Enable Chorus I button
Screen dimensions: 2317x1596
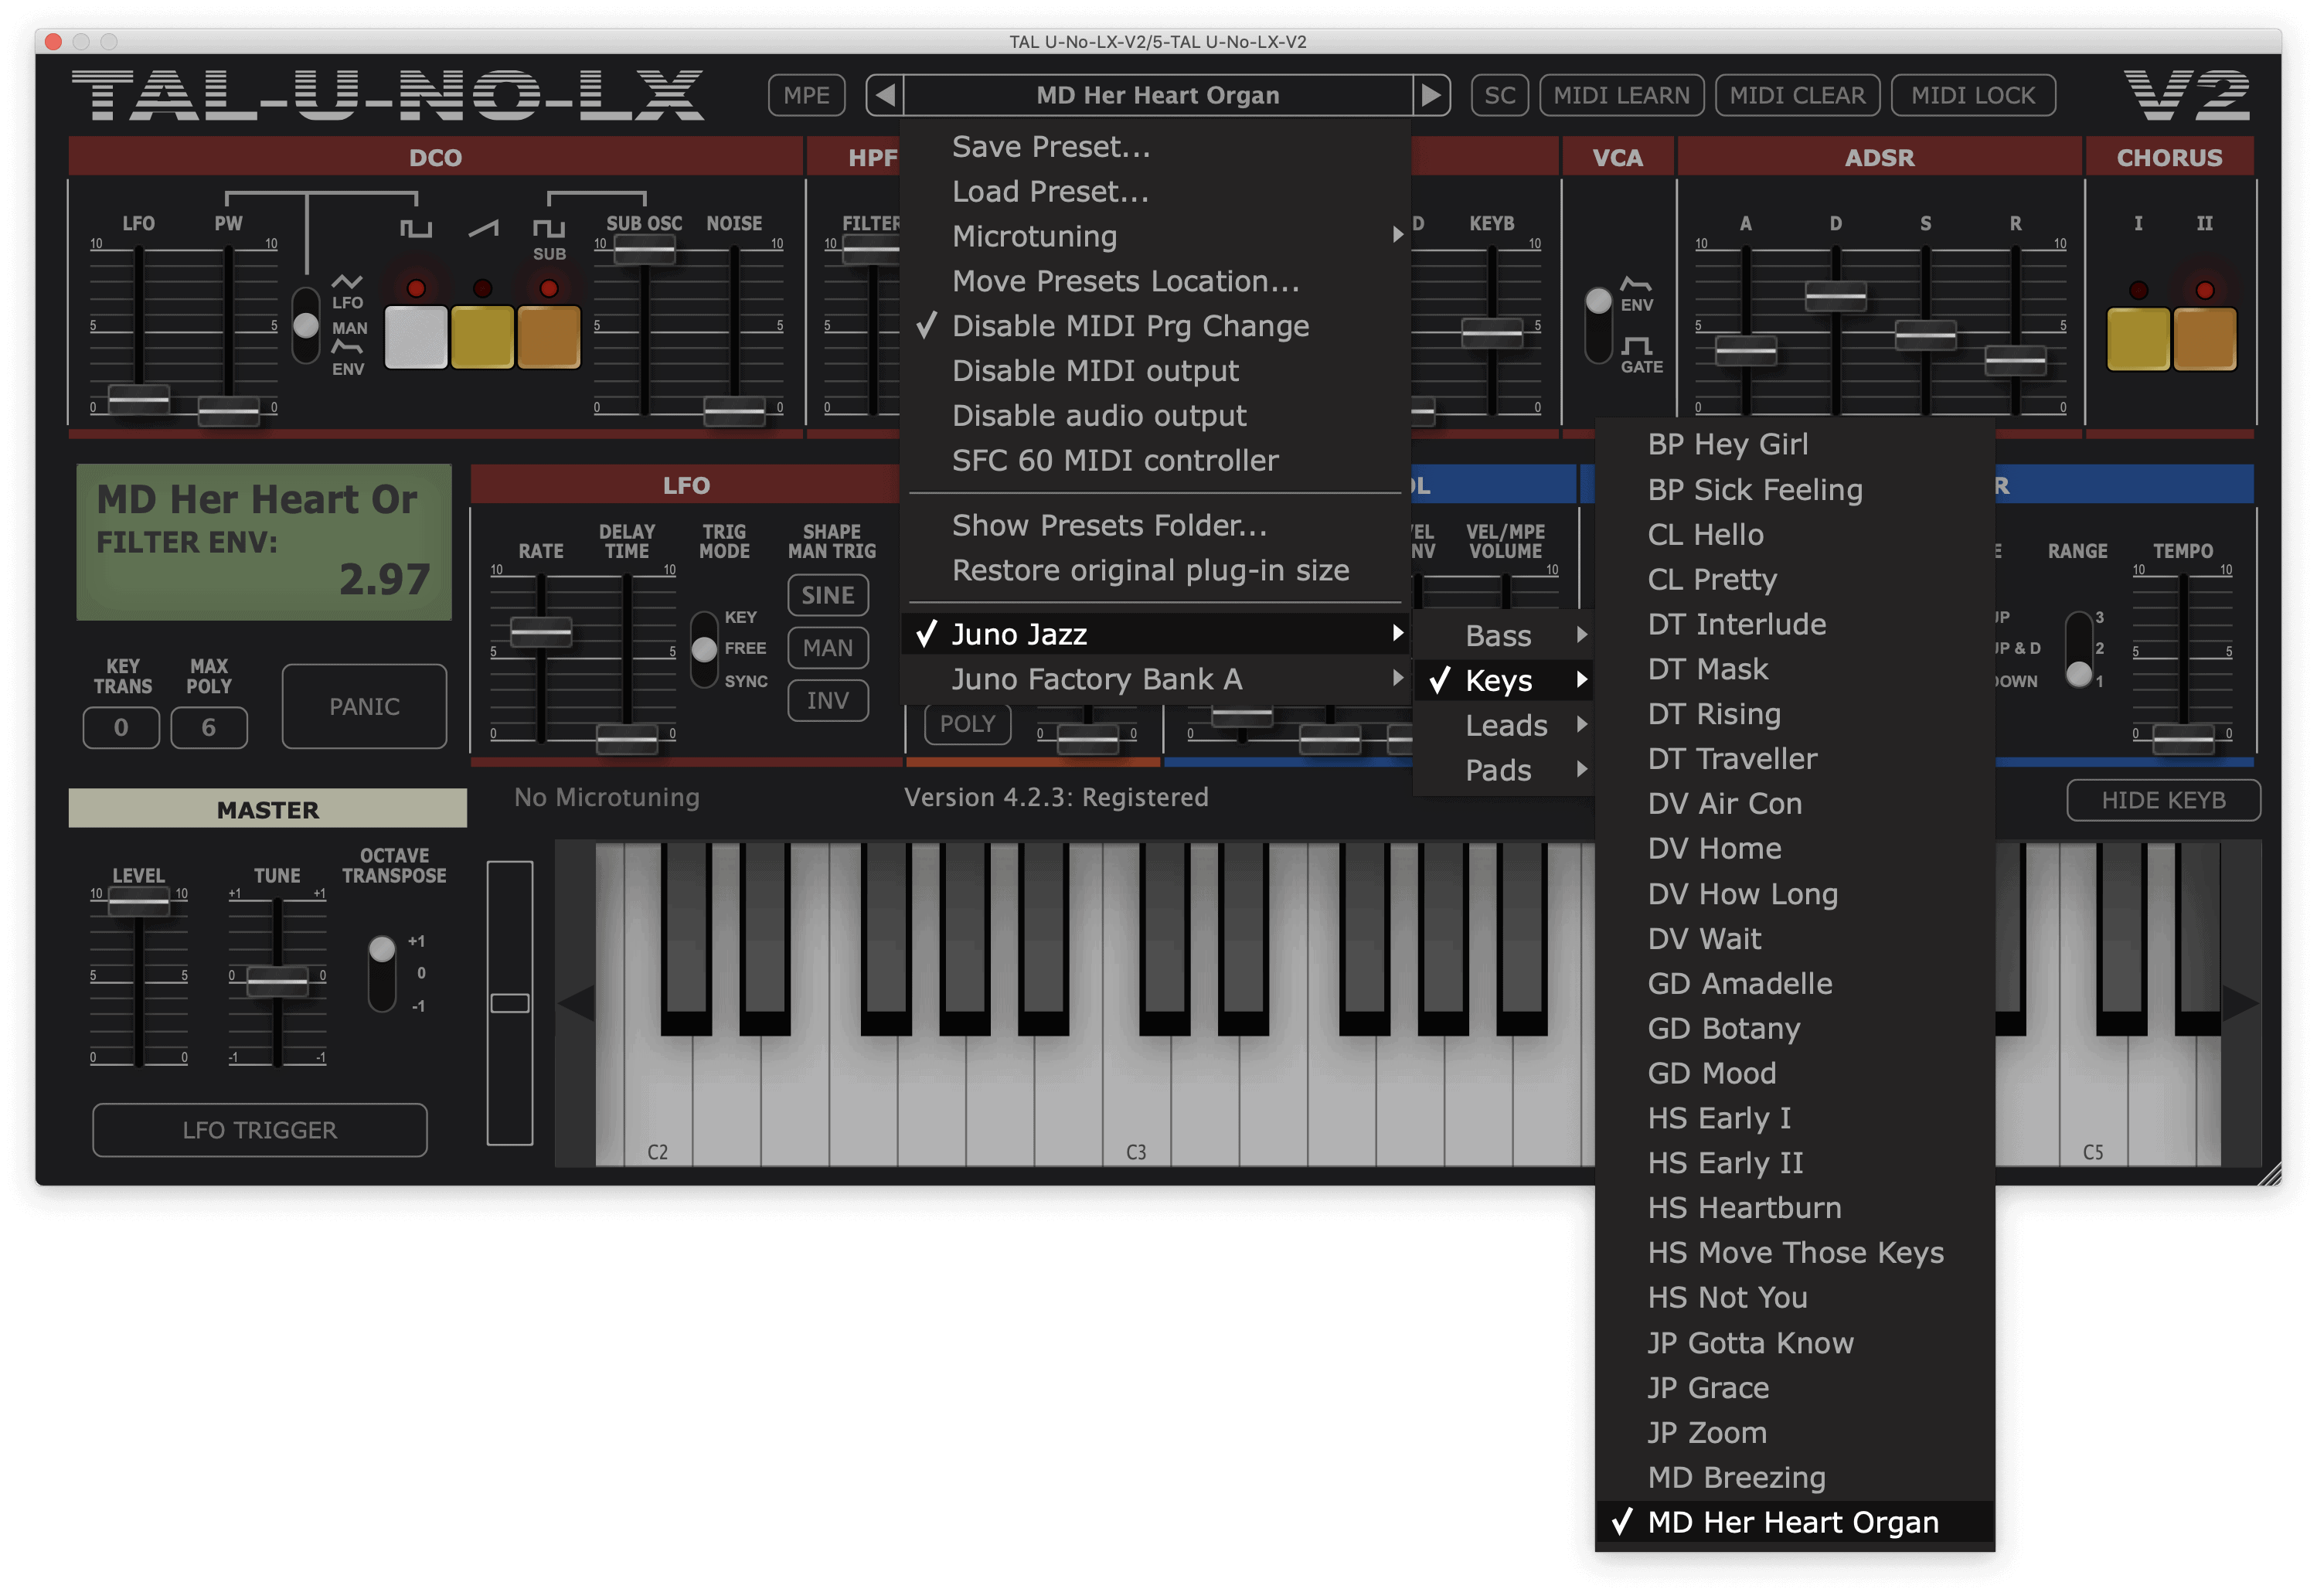click(2137, 339)
